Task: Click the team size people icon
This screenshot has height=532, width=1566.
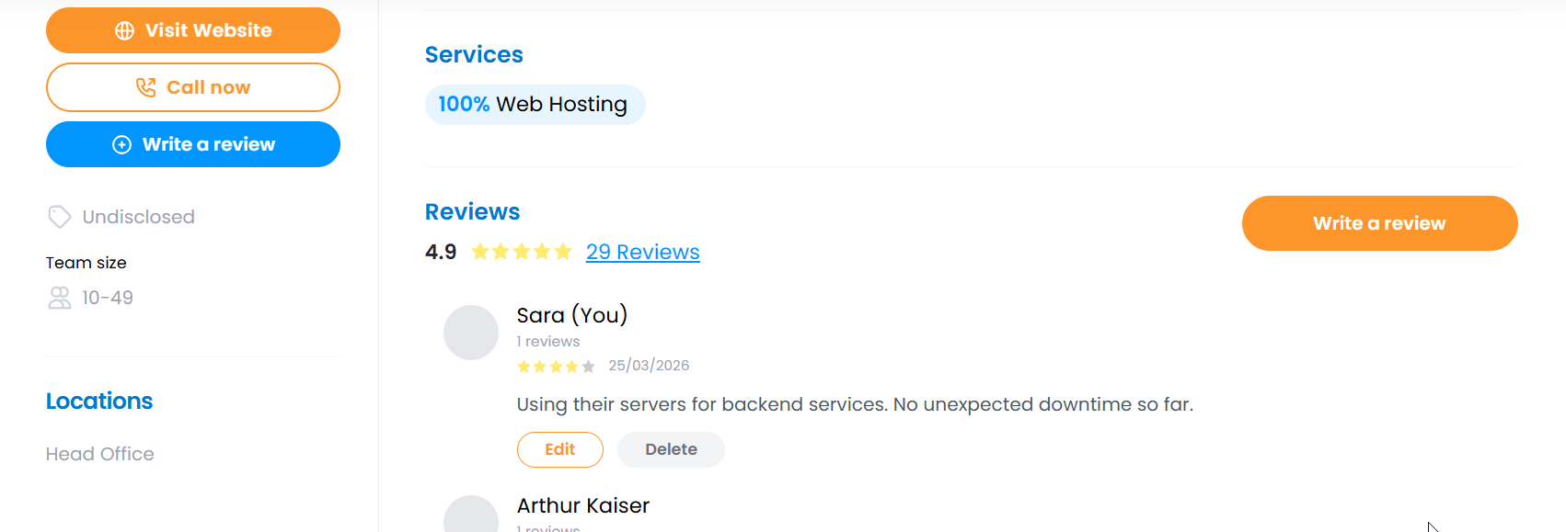Action: click(x=59, y=298)
